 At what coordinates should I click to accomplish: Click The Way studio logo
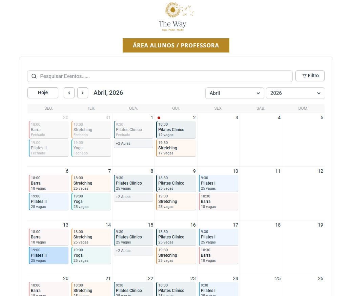[x=176, y=17]
